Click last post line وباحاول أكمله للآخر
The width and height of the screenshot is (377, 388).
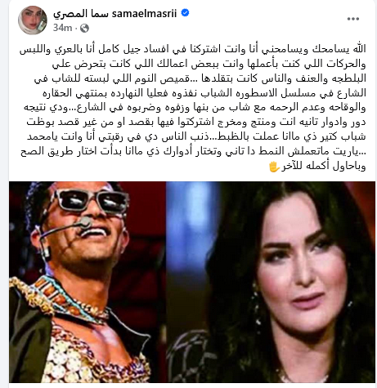317,167
